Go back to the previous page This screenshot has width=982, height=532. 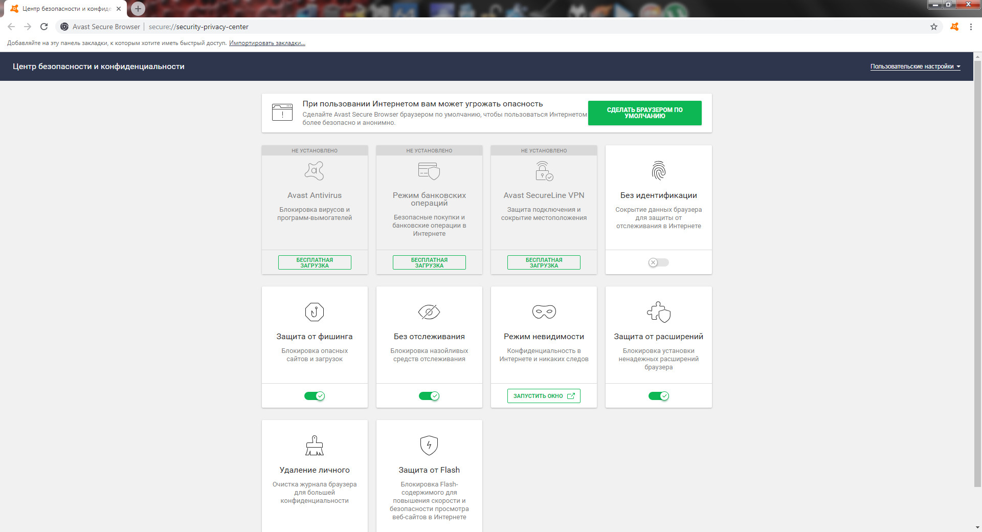click(11, 27)
